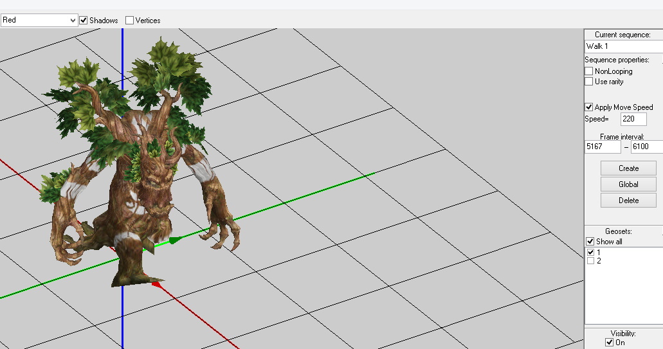Click the red axis arrowhead
The height and width of the screenshot is (349, 663).
[x=158, y=285]
